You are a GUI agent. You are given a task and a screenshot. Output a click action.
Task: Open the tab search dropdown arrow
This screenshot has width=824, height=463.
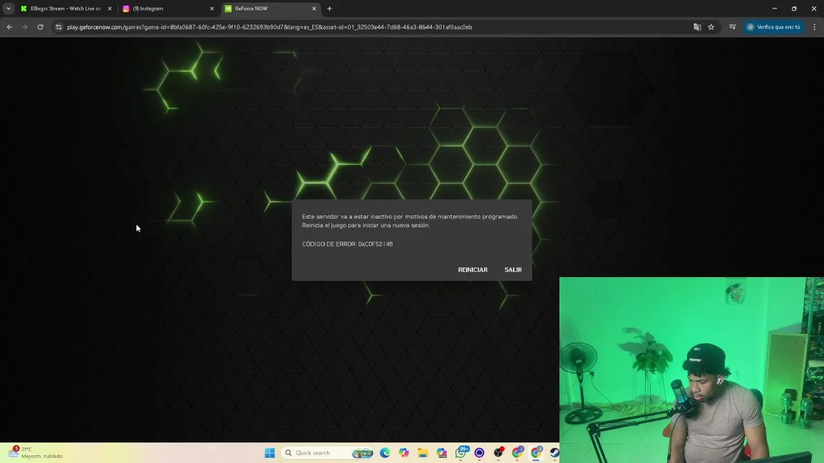point(8,8)
